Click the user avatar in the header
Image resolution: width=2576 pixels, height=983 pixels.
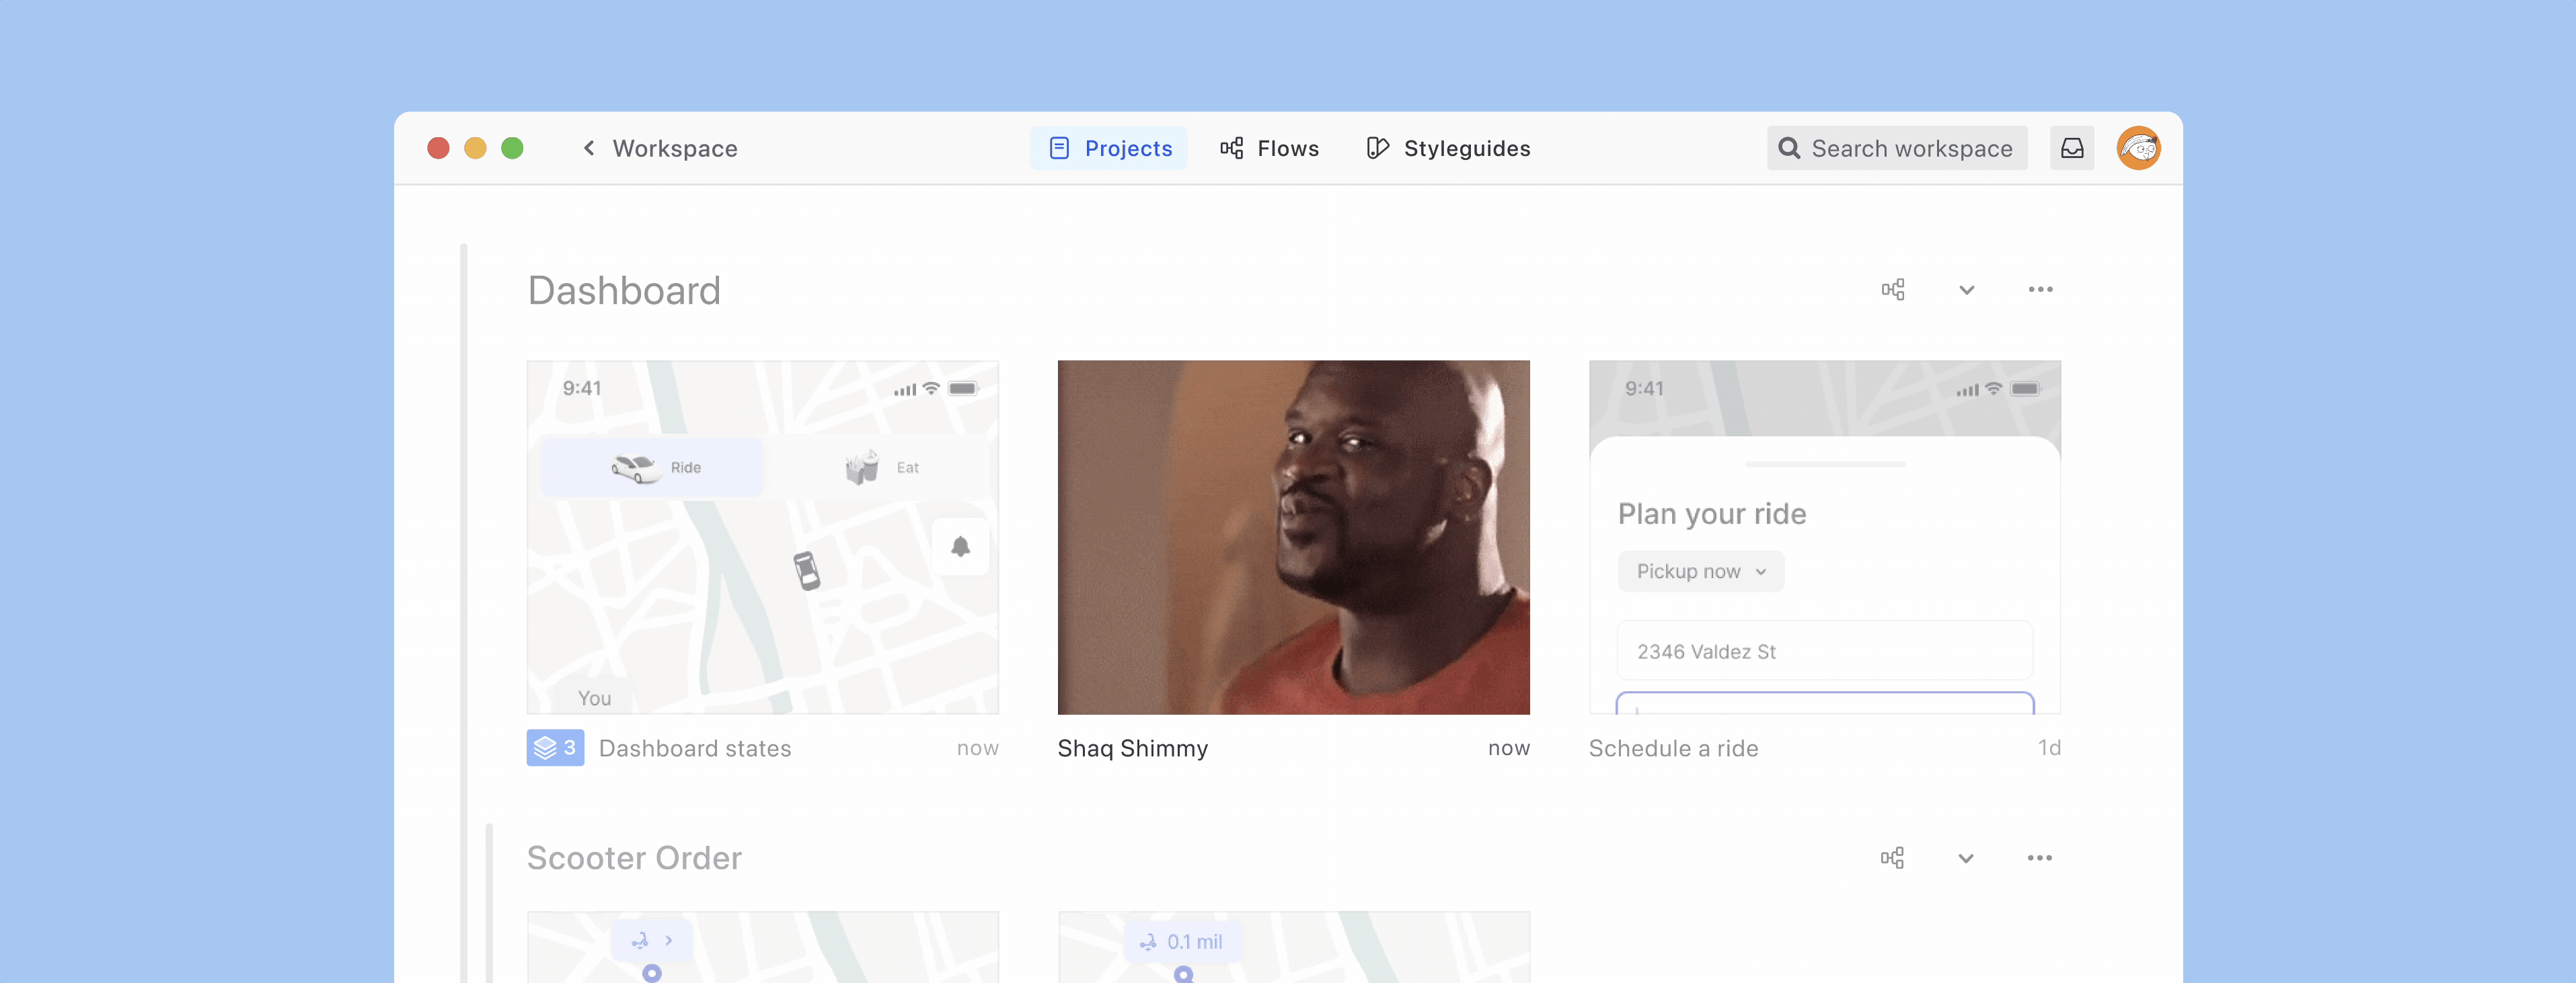pyautogui.click(x=2138, y=148)
